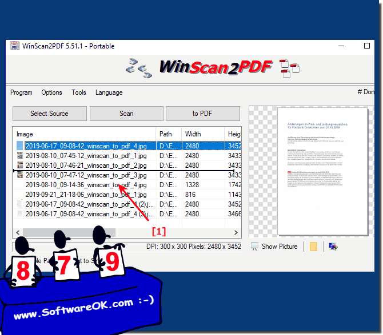Sort by the Width column header
This screenshot has width=383, height=335.
[203, 134]
